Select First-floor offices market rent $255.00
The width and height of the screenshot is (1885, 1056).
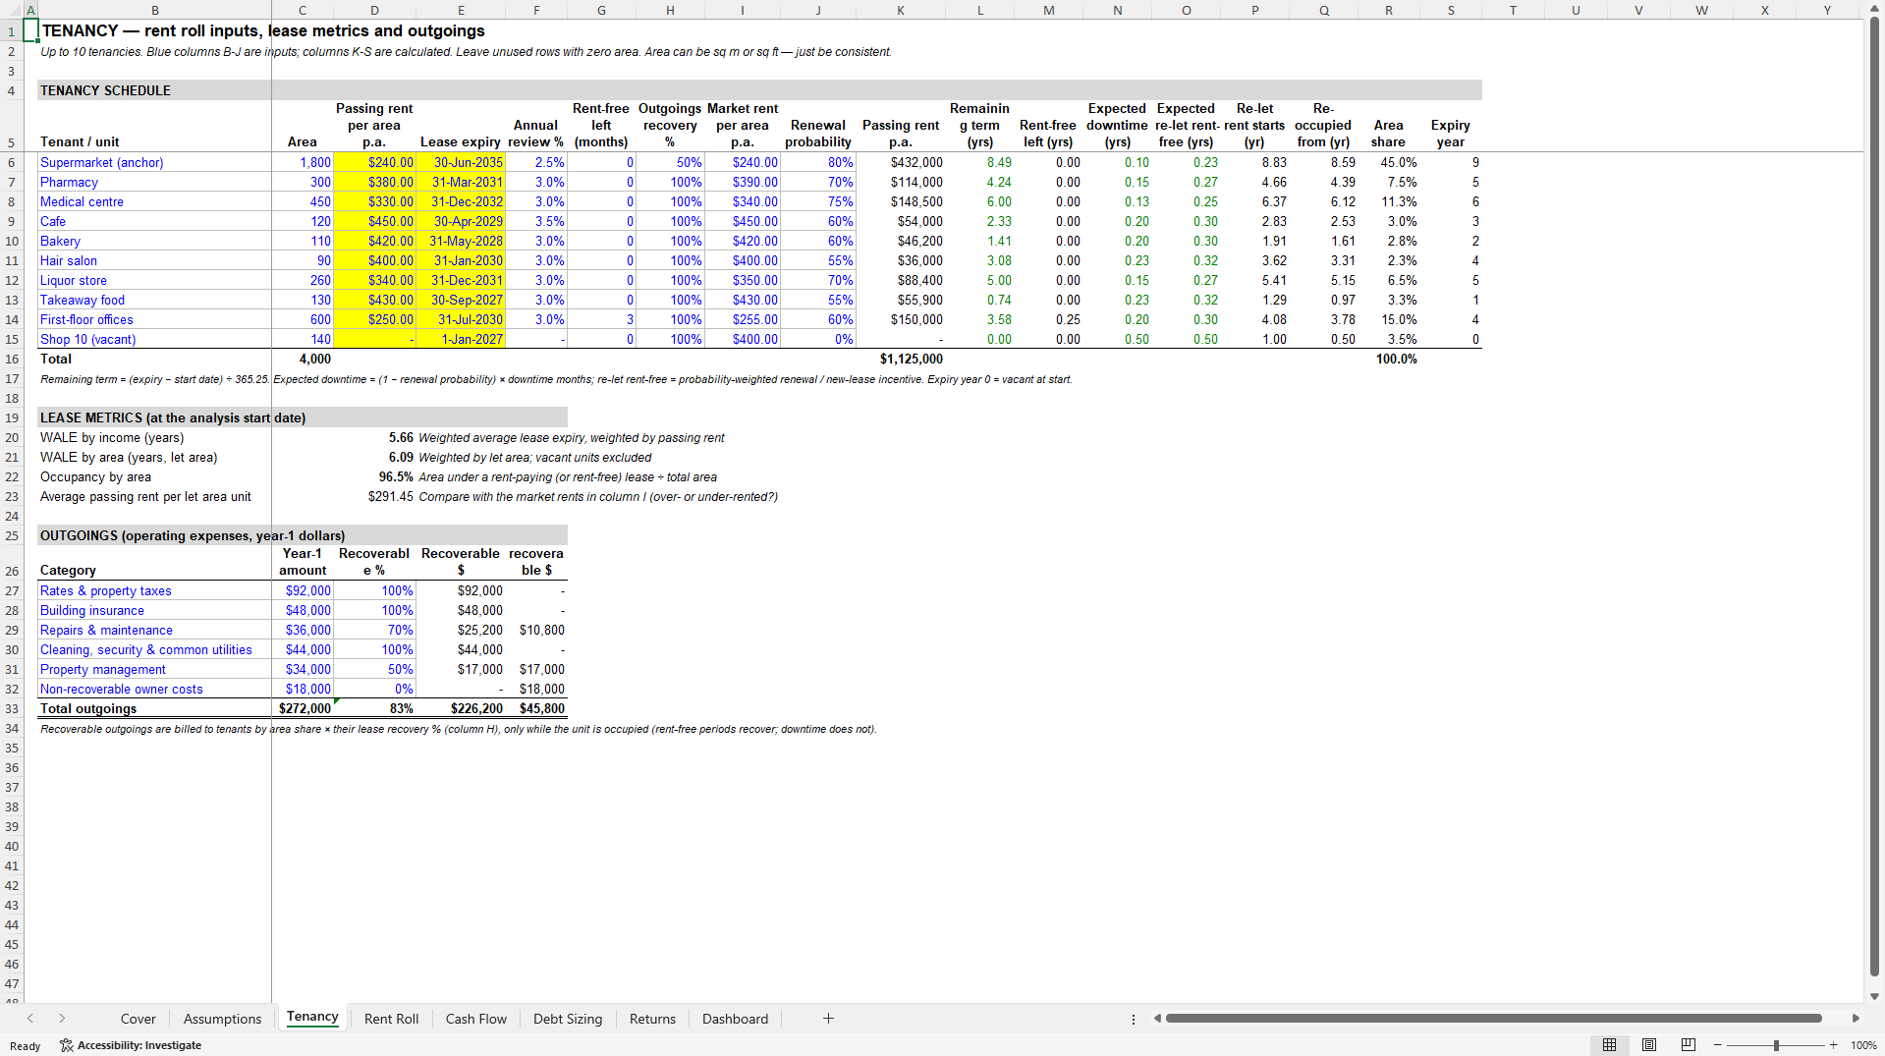[742, 319]
